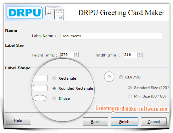Increase Height value with up arrow
The height and width of the screenshot is (133, 173).
click(76, 54)
